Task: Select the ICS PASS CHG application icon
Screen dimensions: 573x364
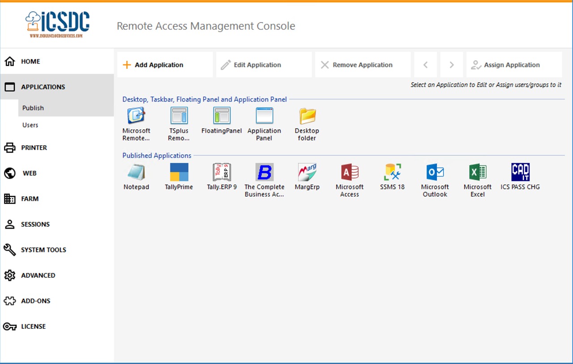Action: click(x=520, y=172)
